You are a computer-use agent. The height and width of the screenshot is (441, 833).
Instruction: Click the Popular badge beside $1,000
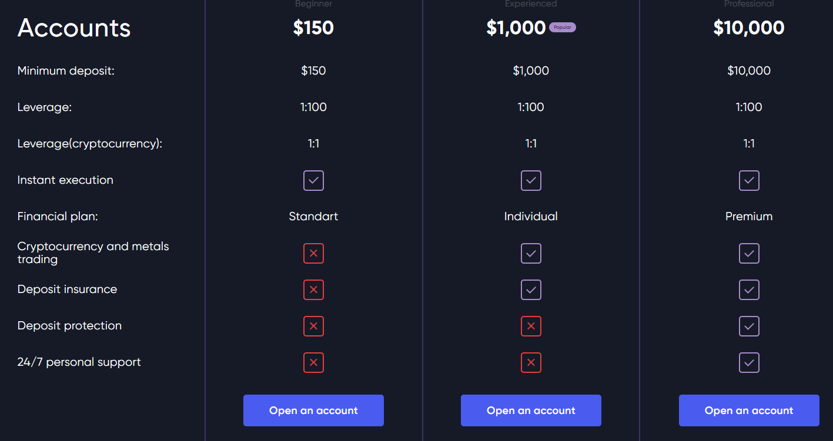(x=563, y=28)
